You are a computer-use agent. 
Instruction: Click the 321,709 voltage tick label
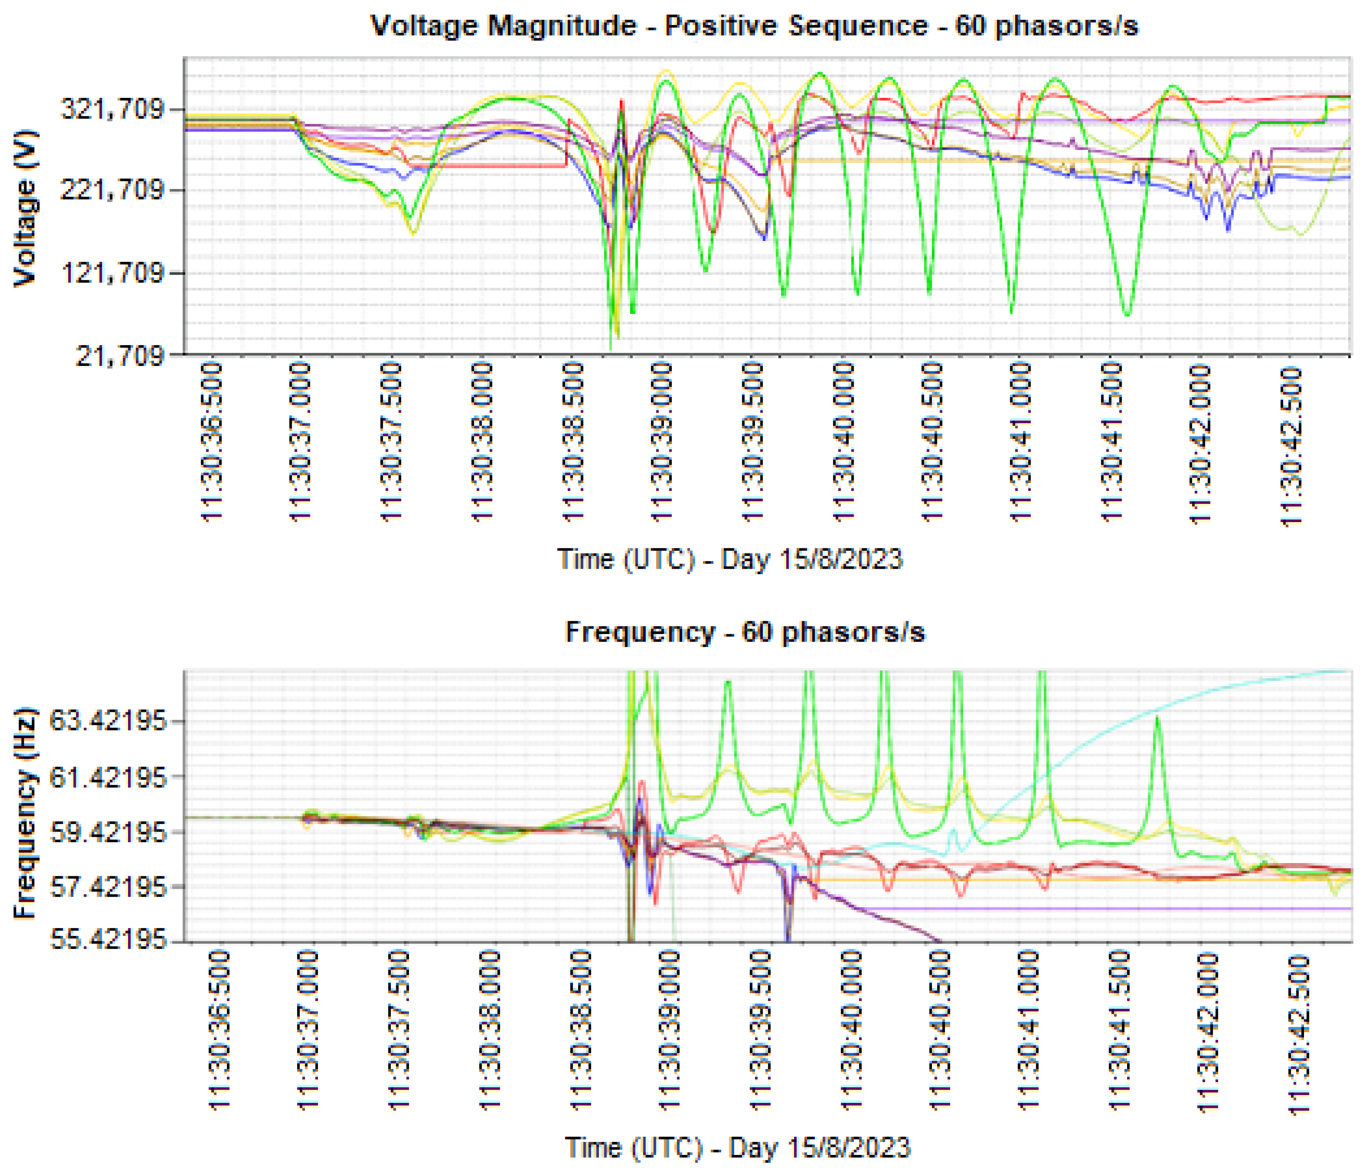click(112, 109)
